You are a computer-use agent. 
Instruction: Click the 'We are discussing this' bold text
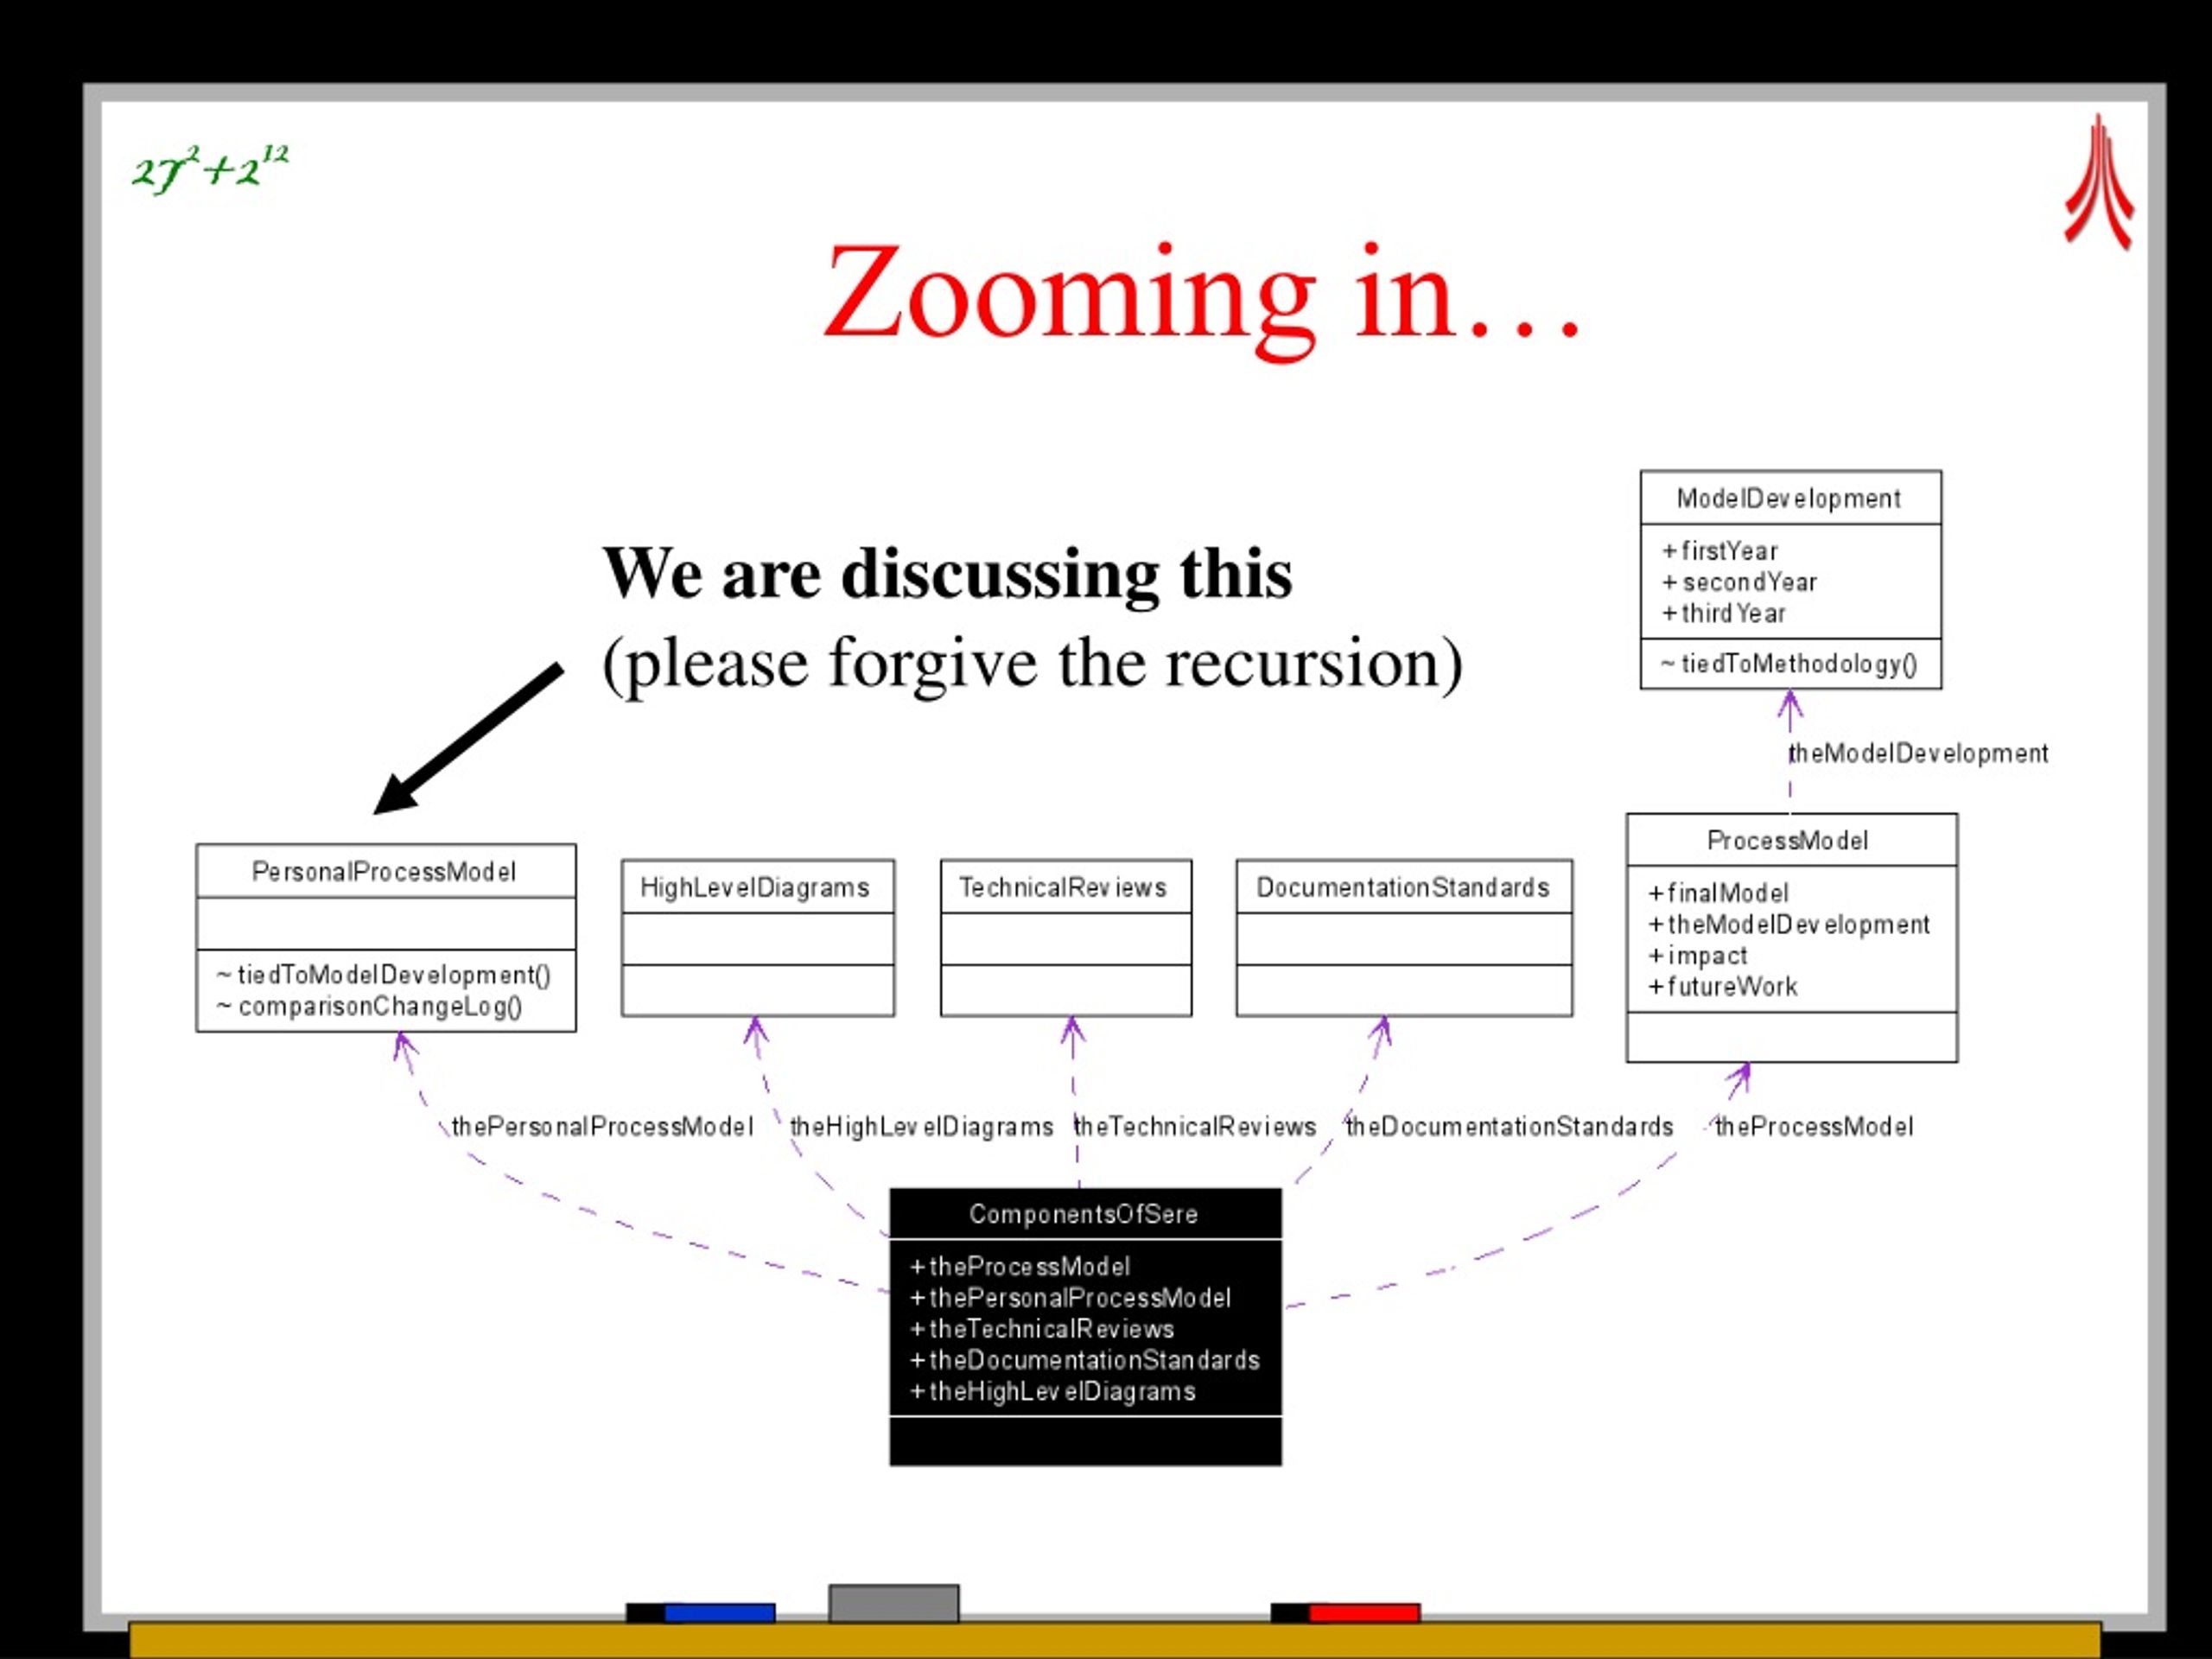[x=947, y=574]
